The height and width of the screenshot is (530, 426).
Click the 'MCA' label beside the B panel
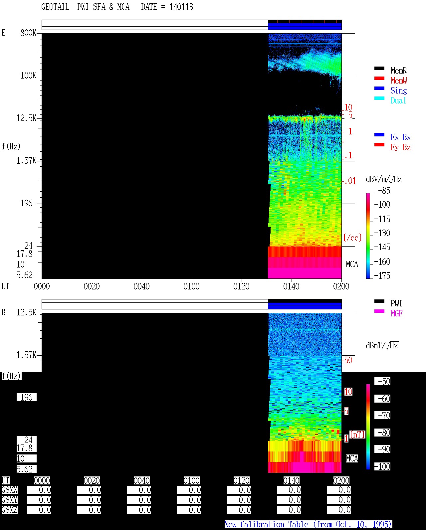point(352,459)
